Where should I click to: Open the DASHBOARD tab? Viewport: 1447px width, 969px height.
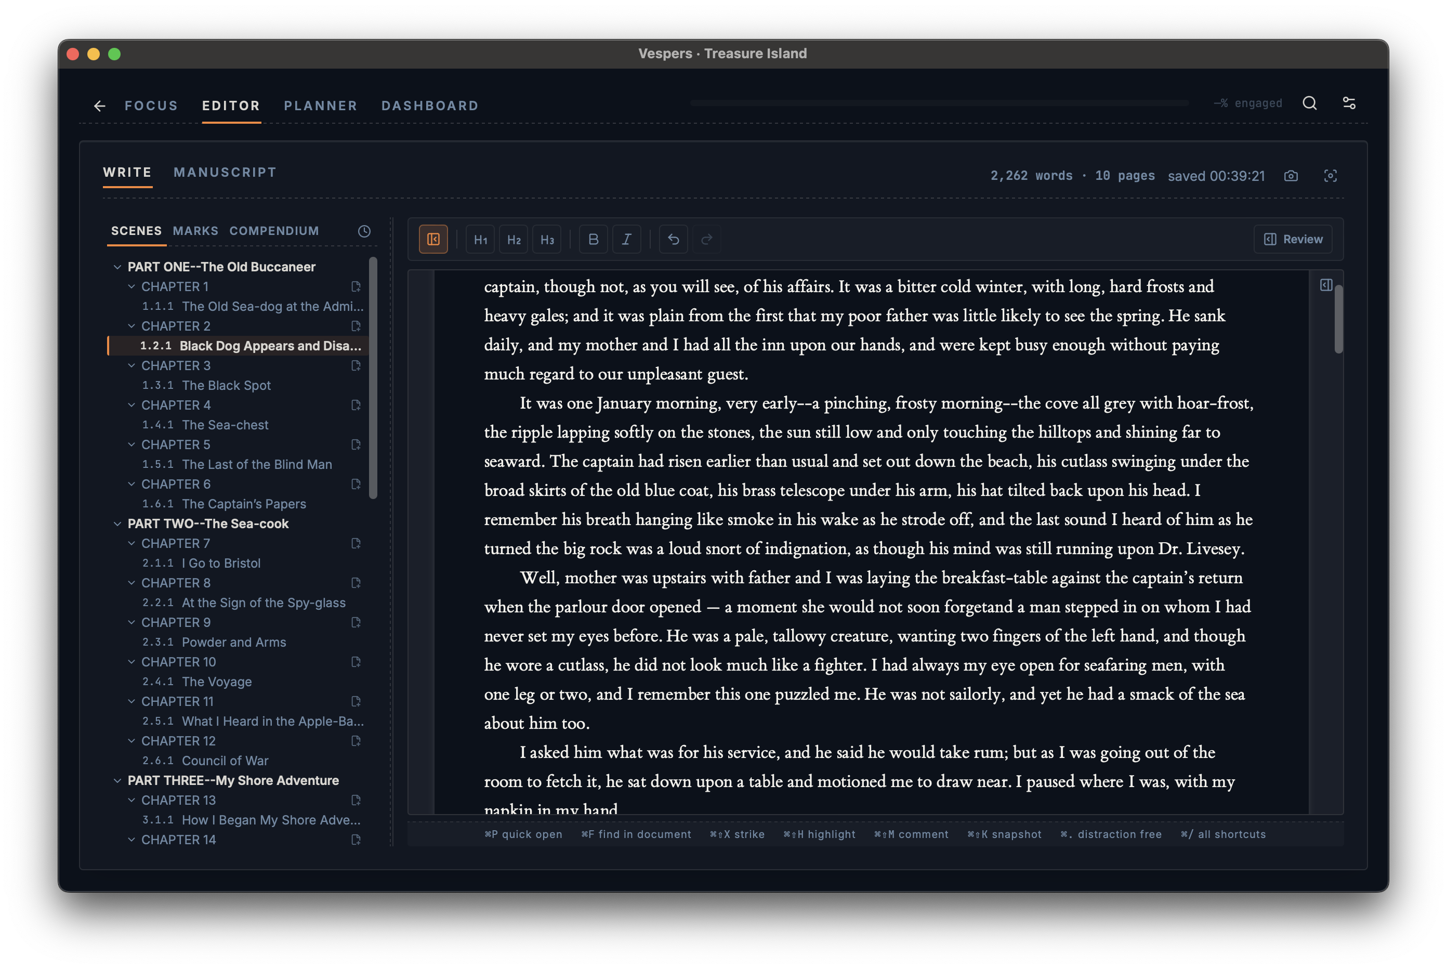coord(430,106)
